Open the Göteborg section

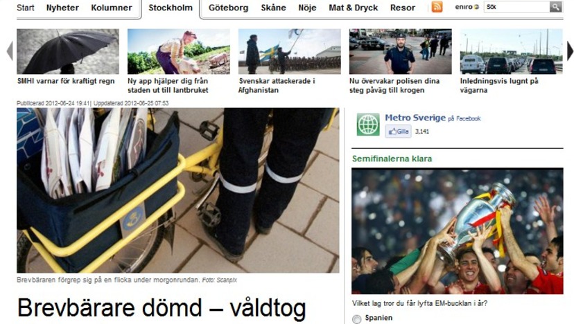(229, 8)
